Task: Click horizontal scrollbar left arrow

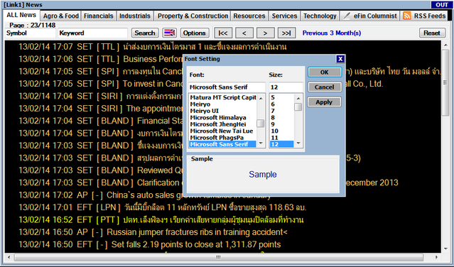Action: [x=9, y=257]
